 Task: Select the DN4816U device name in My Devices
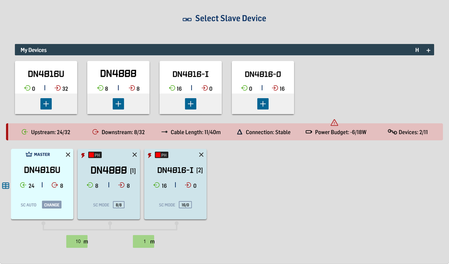46,74
